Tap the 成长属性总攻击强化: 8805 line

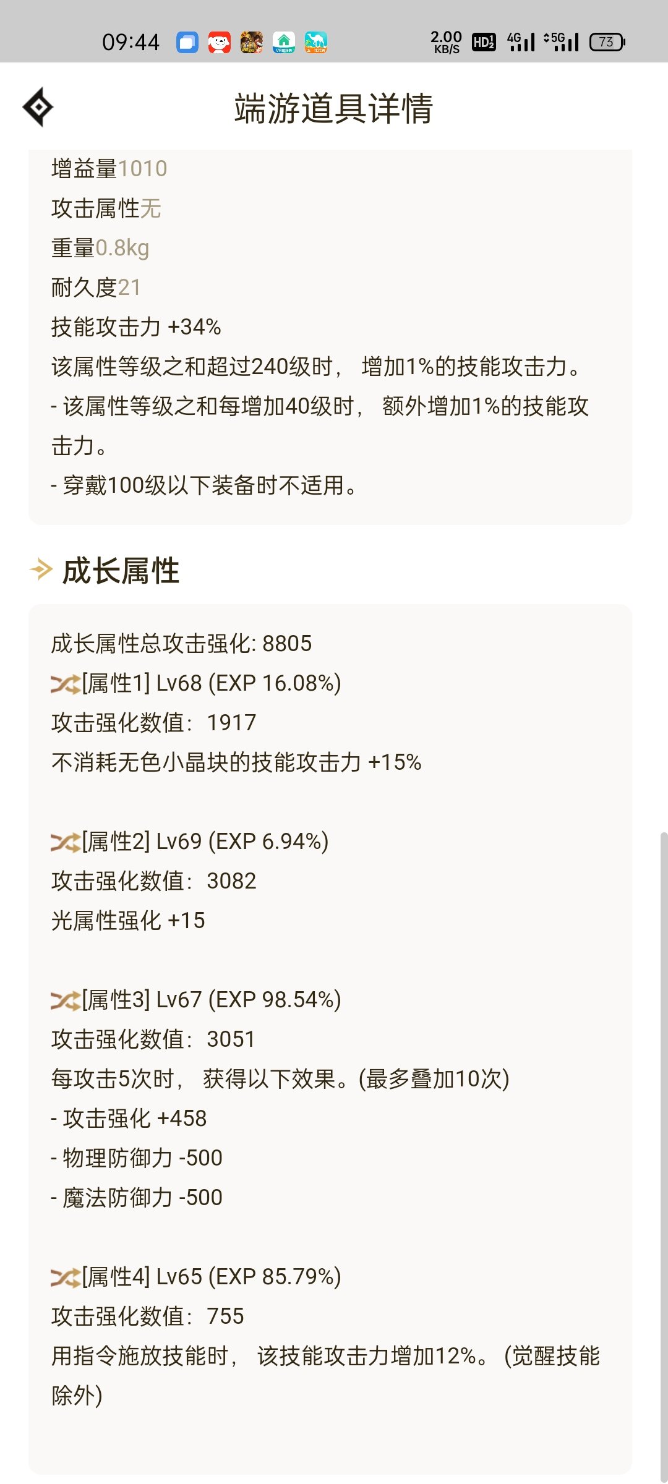click(x=181, y=644)
